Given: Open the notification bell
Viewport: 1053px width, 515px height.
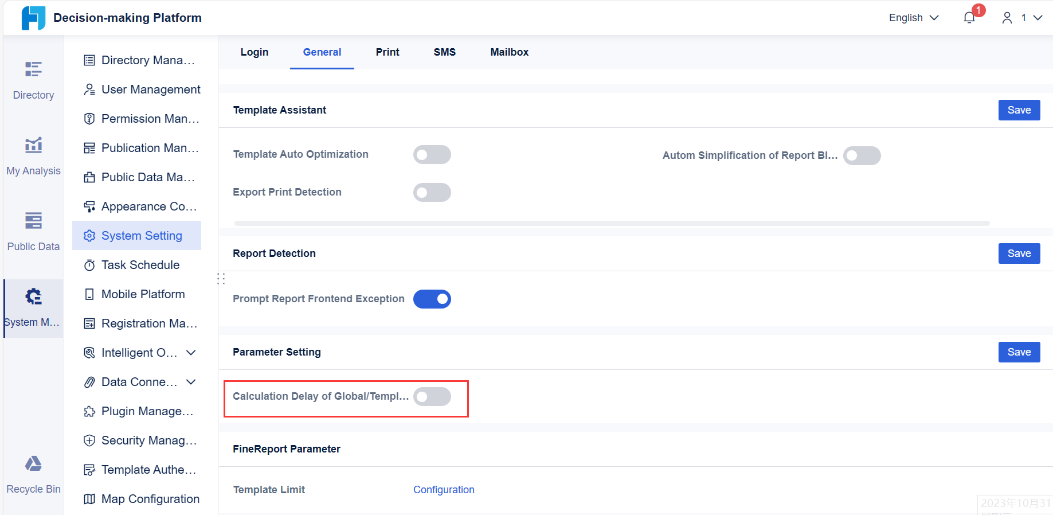Looking at the screenshot, I should (969, 18).
